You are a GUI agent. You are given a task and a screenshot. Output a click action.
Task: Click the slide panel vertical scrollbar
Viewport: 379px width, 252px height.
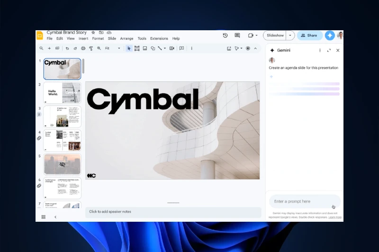[83, 66]
